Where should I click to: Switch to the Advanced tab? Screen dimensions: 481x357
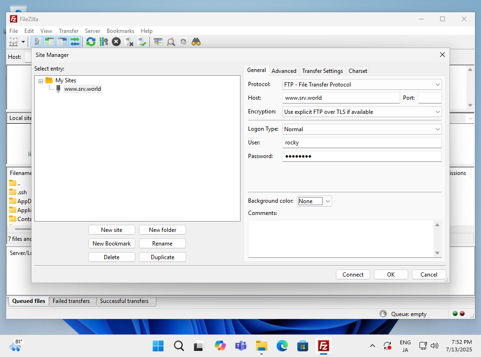click(x=284, y=71)
